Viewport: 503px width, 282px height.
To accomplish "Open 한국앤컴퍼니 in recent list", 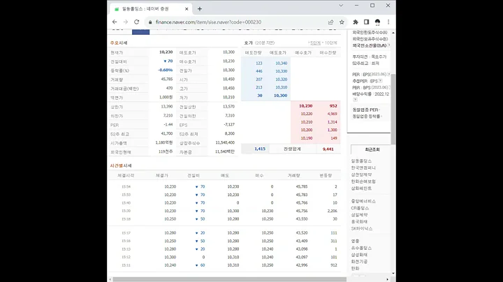I will point(363,168).
